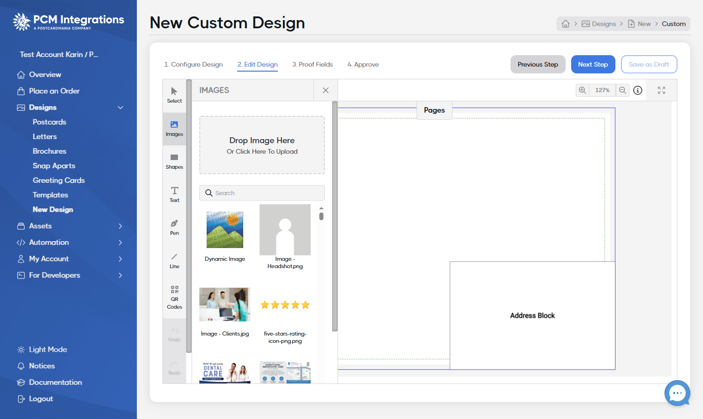Close the Images panel with the X
The width and height of the screenshot is (703, 419).
[326, 90]
